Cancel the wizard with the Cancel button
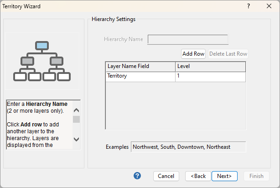 [x=166, y=176]
